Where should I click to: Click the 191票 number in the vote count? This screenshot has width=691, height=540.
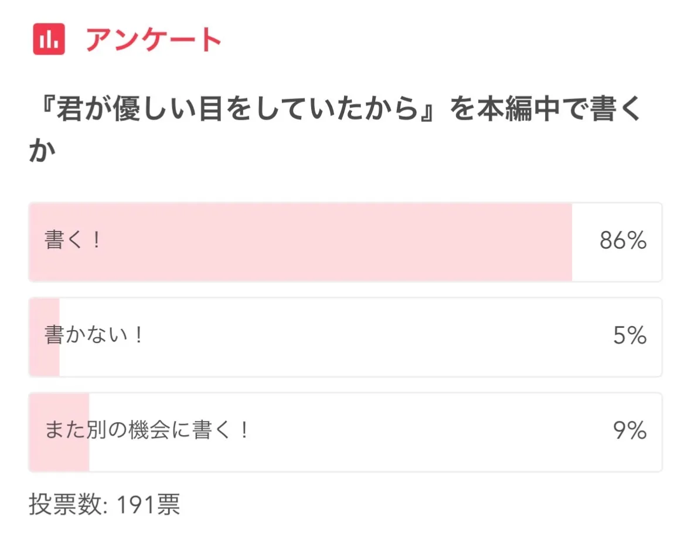point(148,505)
